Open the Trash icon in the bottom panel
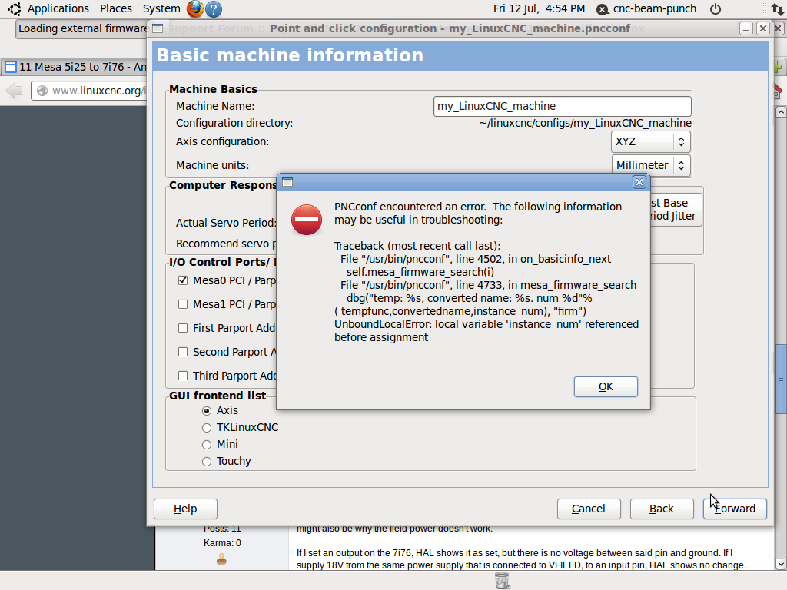The width and height of the screenshot is (787, 590). (x=503, y=581)
